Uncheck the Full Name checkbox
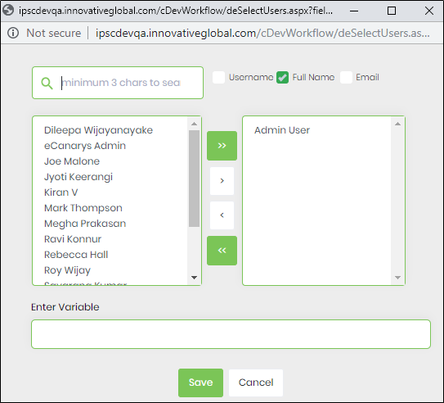Screen dimensions: 444x403 pyautogui.click(x=282, y=78)
